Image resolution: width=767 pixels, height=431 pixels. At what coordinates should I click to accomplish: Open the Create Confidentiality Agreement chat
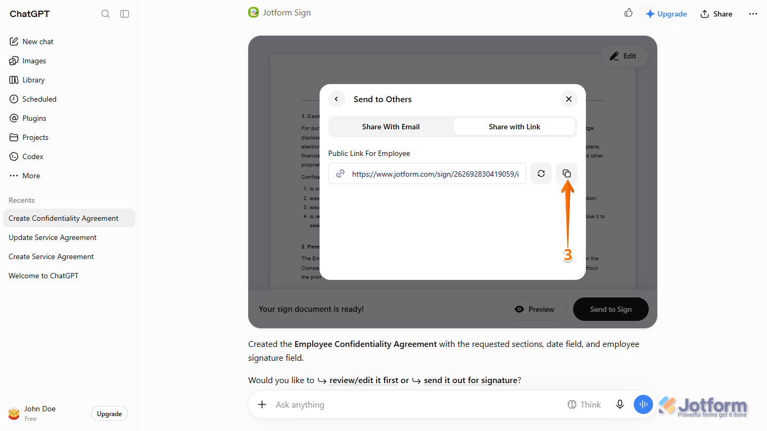click(x=69, y=218)
